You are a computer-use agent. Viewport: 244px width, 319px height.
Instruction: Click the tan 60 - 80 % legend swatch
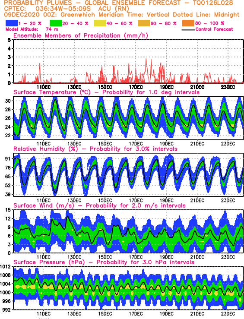tap(144, 23)
